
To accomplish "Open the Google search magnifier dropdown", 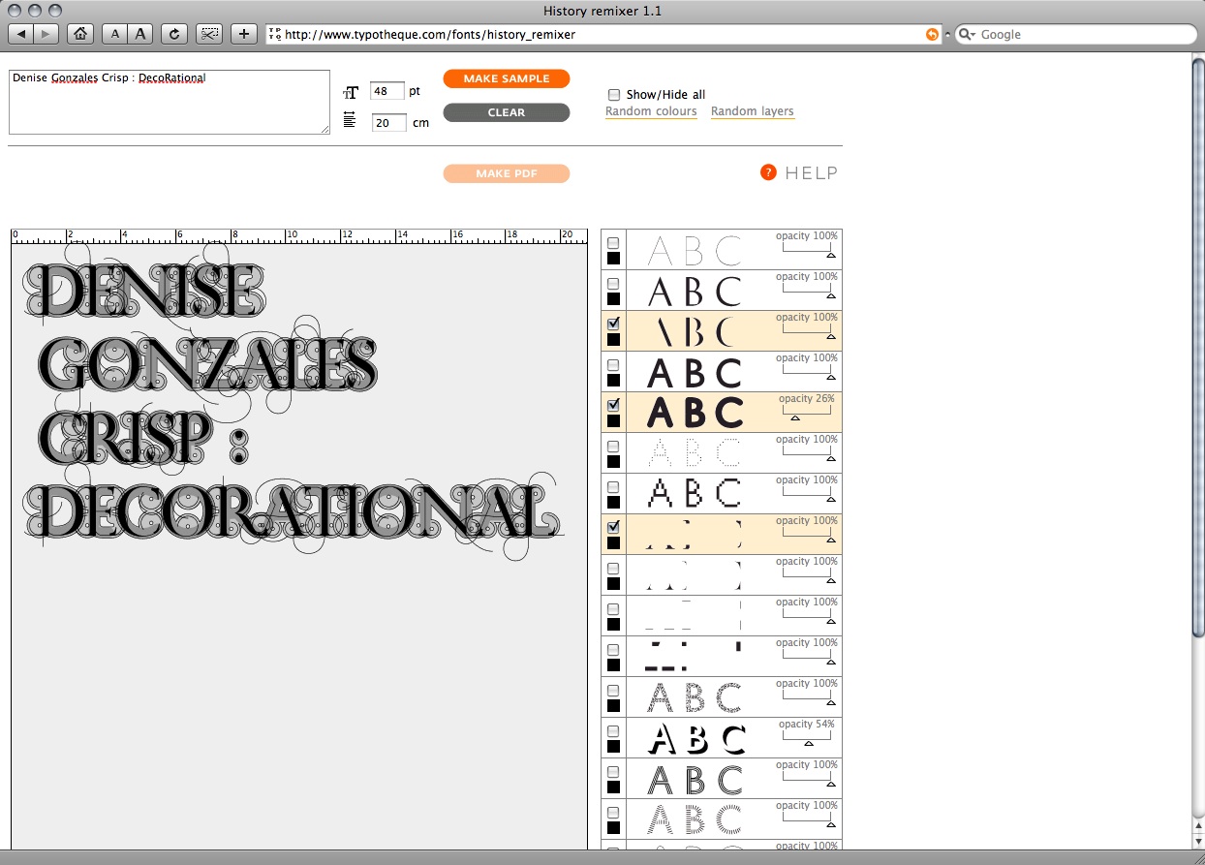I will 966,34.
